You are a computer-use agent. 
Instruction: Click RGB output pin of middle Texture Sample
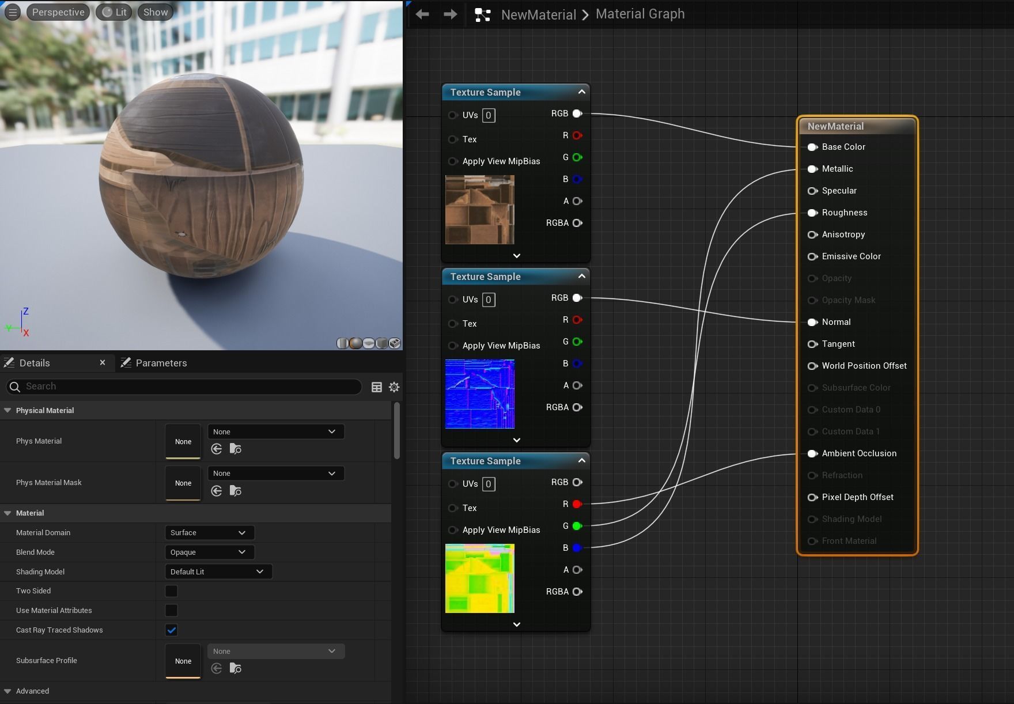click(577, 298)
